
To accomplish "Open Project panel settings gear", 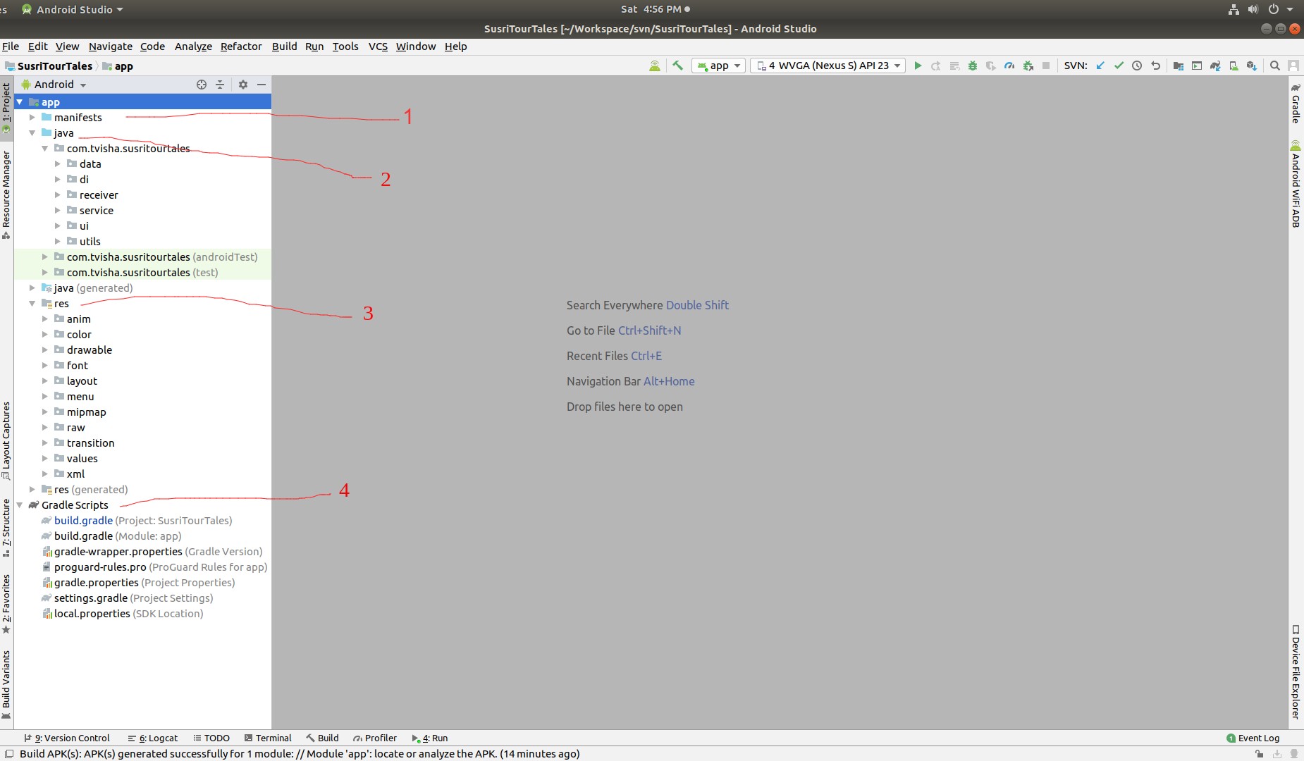I will click(243, 85).
